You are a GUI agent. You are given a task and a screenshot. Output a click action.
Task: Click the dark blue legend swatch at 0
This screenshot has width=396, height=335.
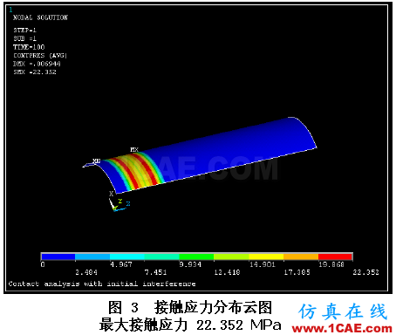(x=58, y=256)
